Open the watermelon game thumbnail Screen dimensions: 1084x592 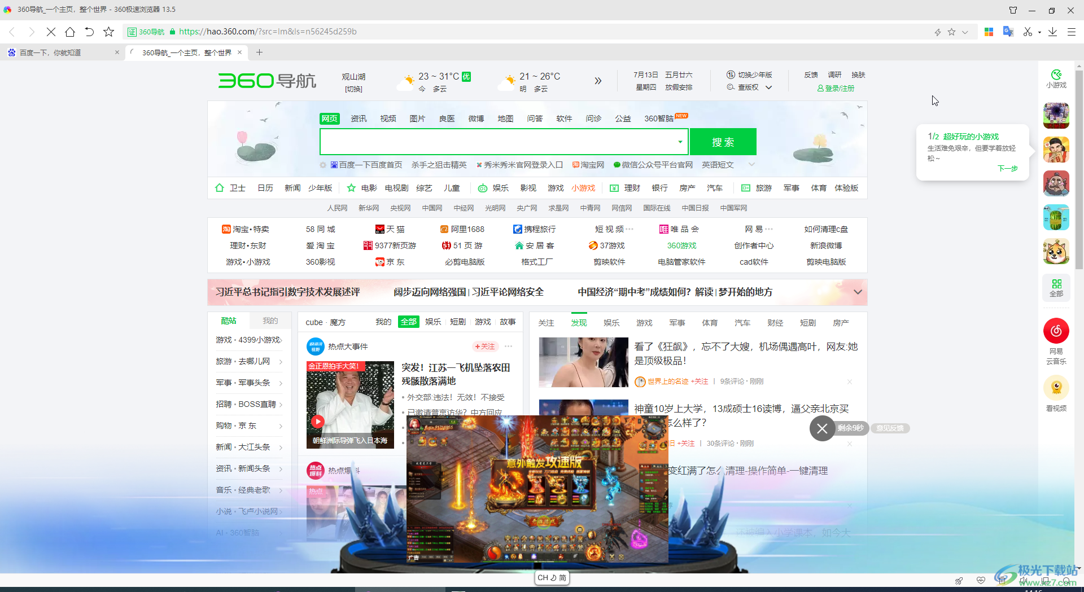coord(1056,217)
